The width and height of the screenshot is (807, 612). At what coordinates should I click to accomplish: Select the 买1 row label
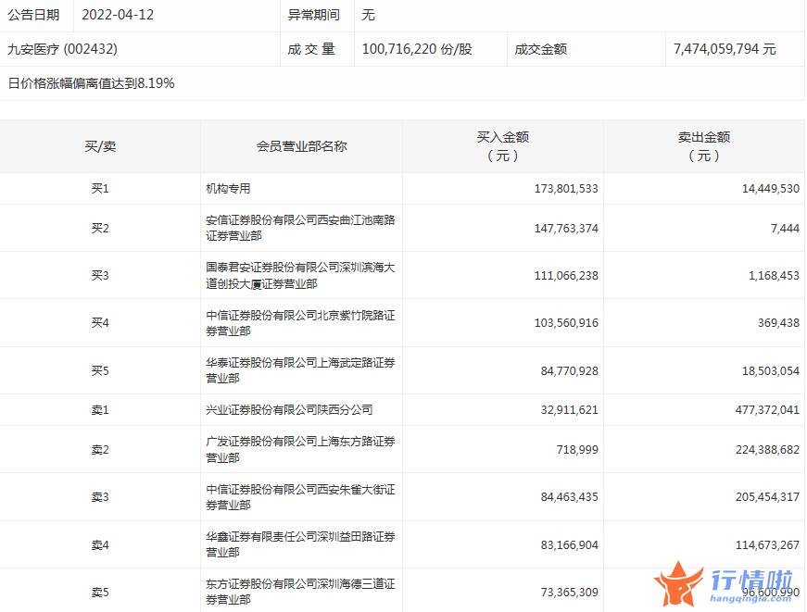click(100, 188)
